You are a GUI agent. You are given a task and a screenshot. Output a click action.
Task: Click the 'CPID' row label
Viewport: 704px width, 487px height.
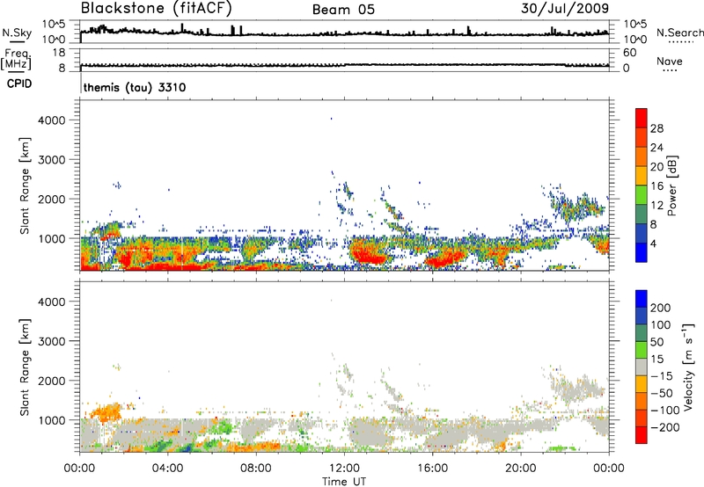(x=18, y=84)
